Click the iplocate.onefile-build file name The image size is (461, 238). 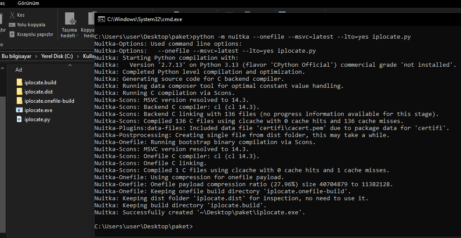[49, 101]
